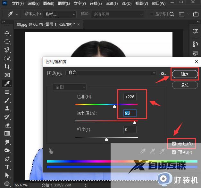The width and height of the screenshot is (201, 188).
Task: Select the History Brush tool
Action: (7, 117)
